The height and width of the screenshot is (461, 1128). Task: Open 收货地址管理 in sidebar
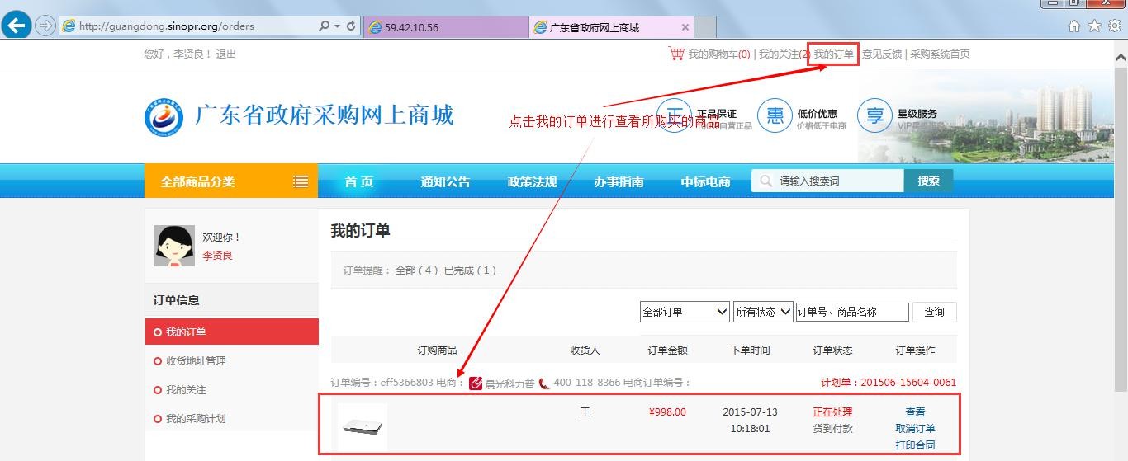point(196,361)
